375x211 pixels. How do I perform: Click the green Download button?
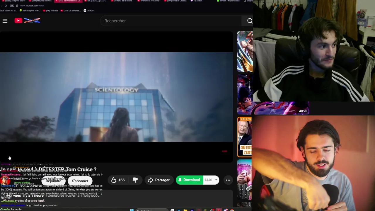pyautogui.click(x=189, y=180)
